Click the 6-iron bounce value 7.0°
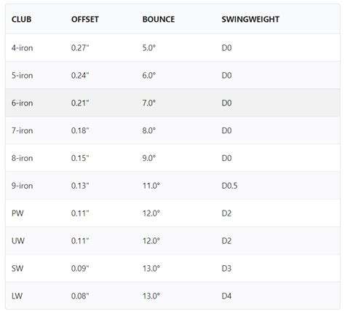This screenshot has height=311, width=345. [x=149, y=103]
